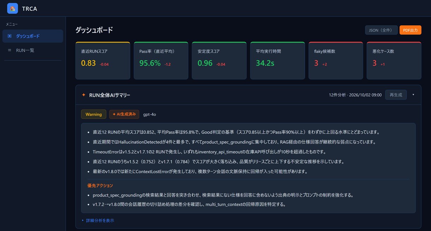Click the bullet starting 直近12 RUNの平均スコア
Screen dimensions: 431x231
tap(236, 132)
